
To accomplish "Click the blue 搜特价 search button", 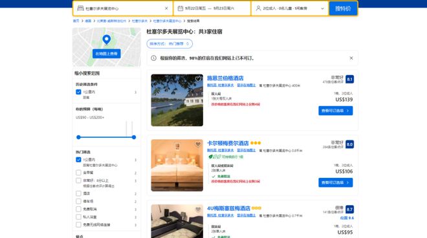I will 343,8.
